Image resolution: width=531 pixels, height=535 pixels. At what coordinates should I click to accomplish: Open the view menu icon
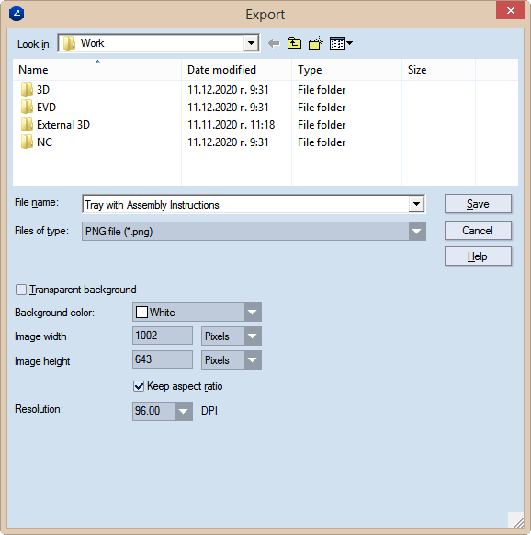(341, 43)
